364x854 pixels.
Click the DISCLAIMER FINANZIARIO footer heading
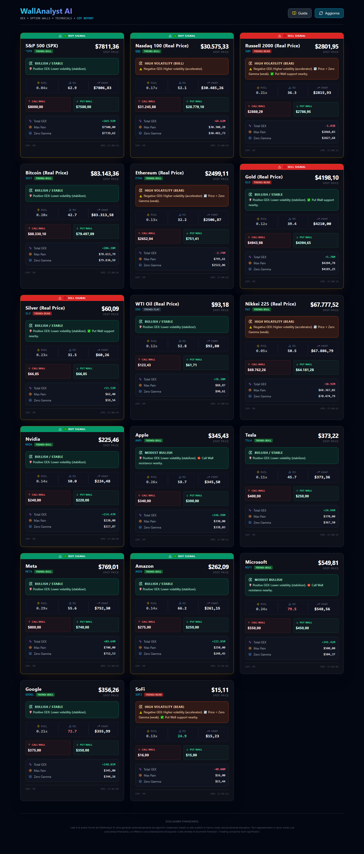(x=182, y=822)
